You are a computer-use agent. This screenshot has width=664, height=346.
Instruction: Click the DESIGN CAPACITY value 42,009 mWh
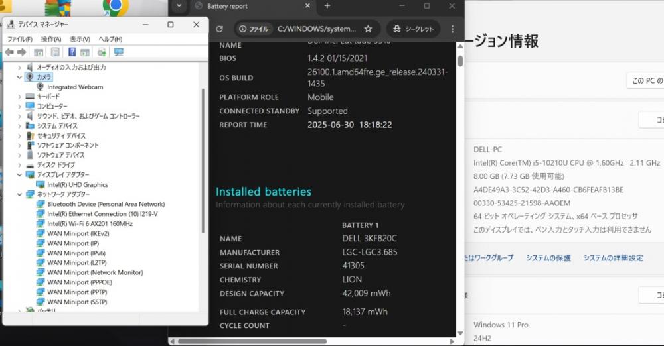(x=367, y=293)
